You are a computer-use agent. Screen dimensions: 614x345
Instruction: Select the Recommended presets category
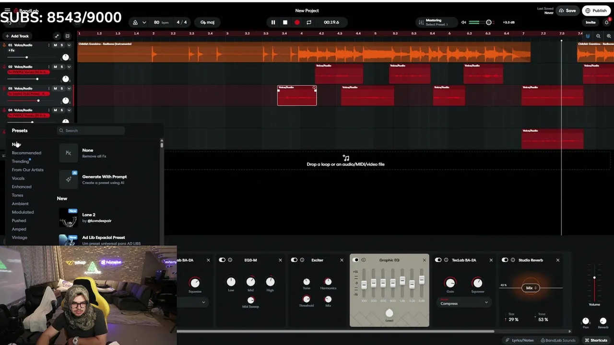(x=26, y=153)
